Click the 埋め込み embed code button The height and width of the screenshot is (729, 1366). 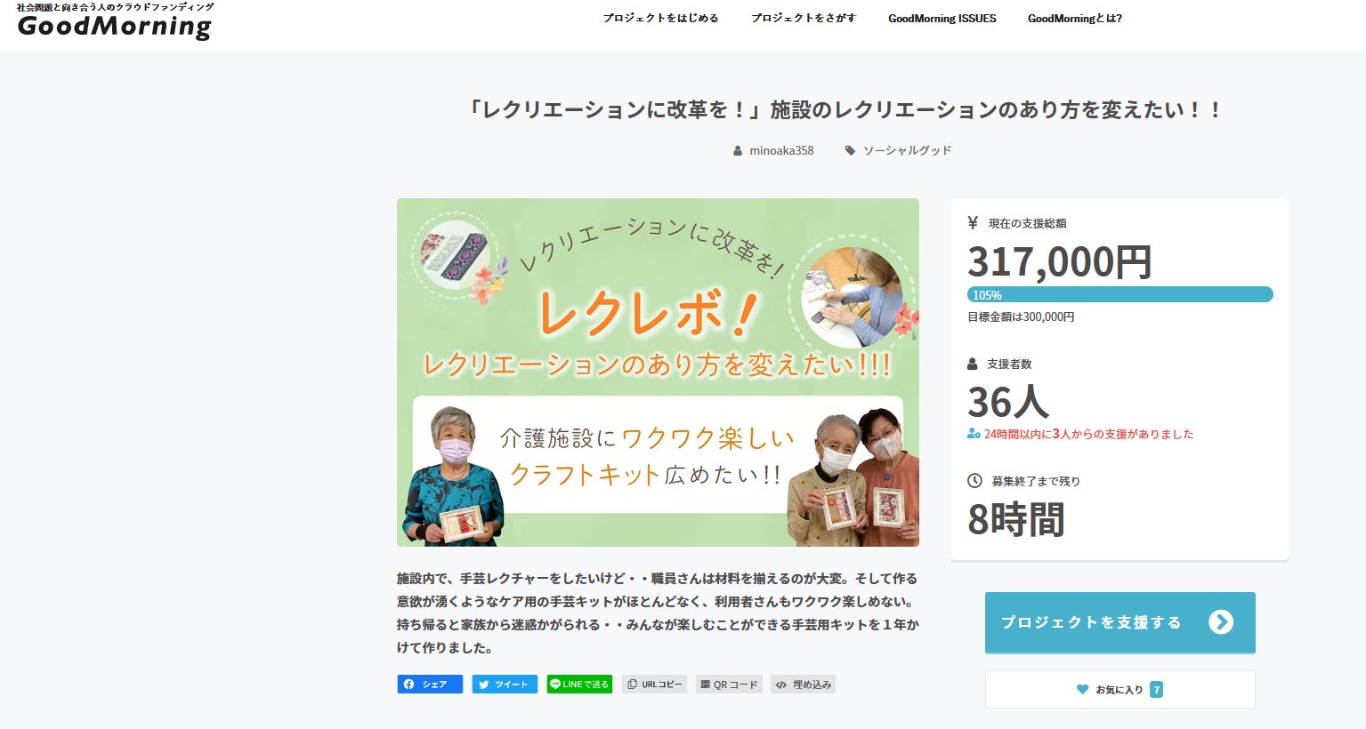click(x=803, y=685)
